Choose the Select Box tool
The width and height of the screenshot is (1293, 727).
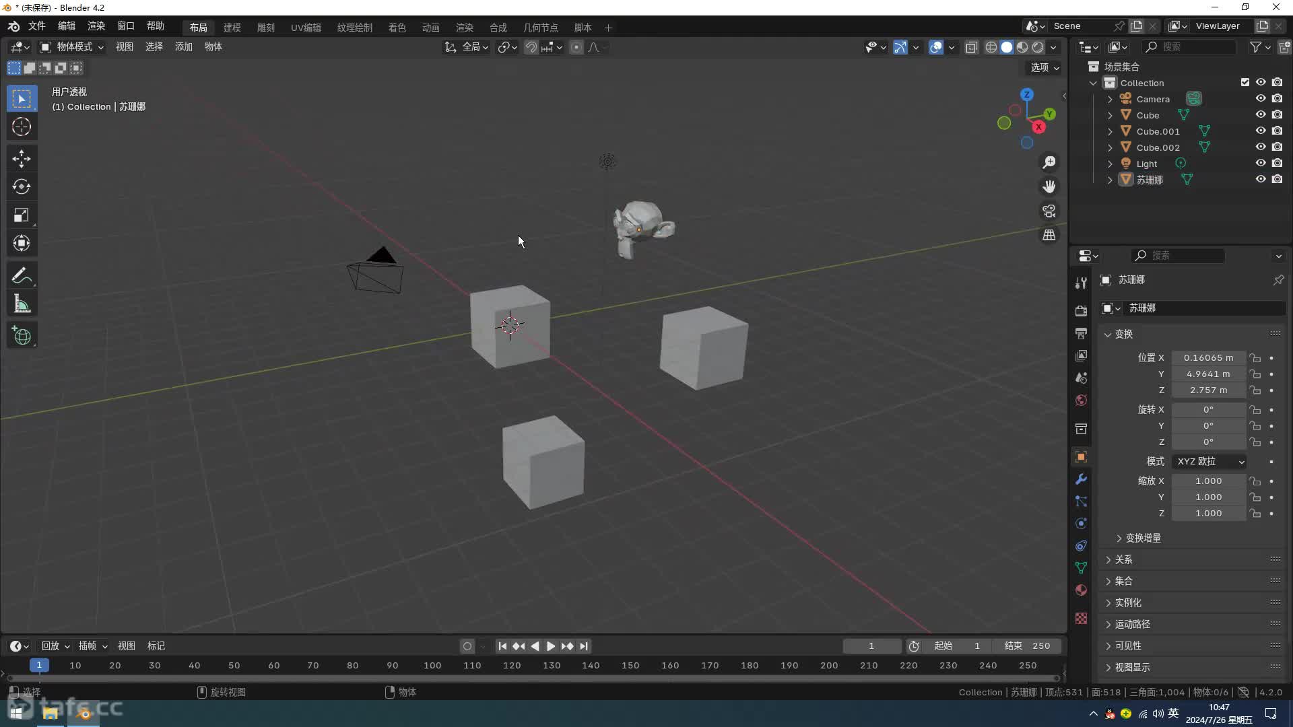22,99
